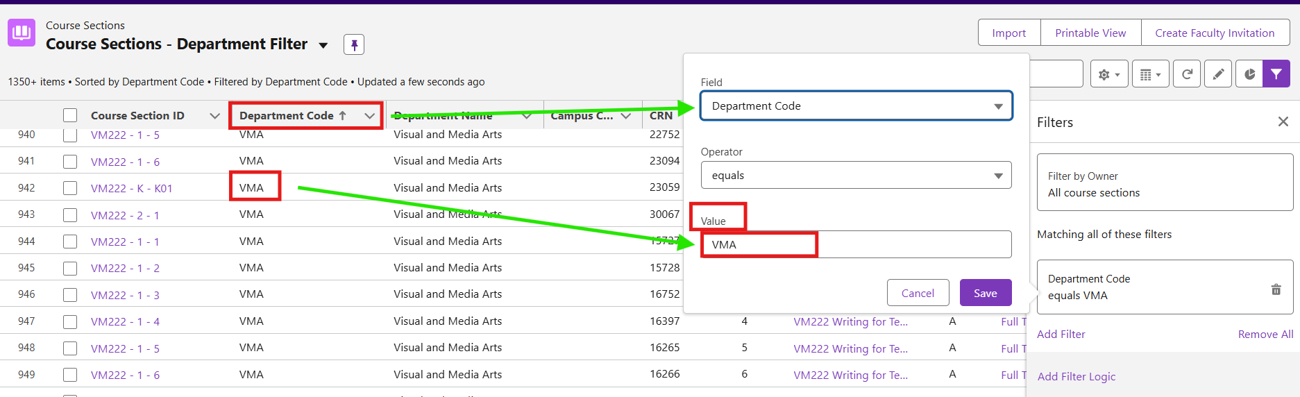Open Operator dropdown showing equals

pyautogui.click(x=856, y=176)
